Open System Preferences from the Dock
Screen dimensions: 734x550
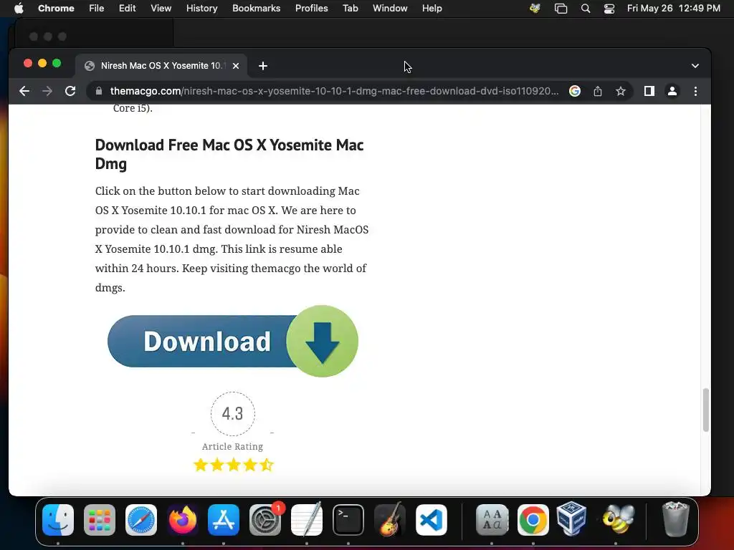click(x=265, y=520)
